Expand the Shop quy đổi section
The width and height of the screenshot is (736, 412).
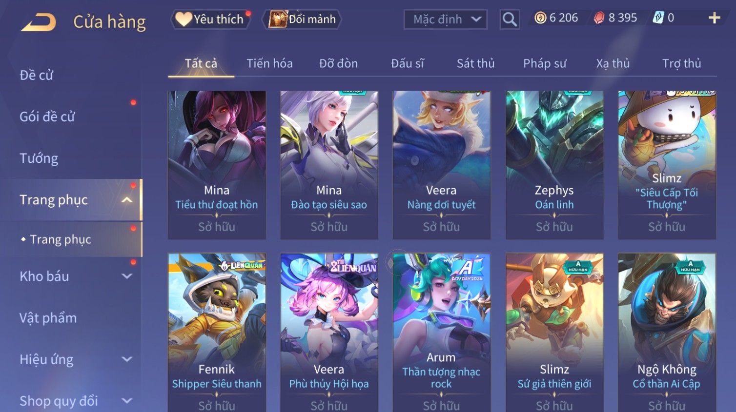(127, 401)
